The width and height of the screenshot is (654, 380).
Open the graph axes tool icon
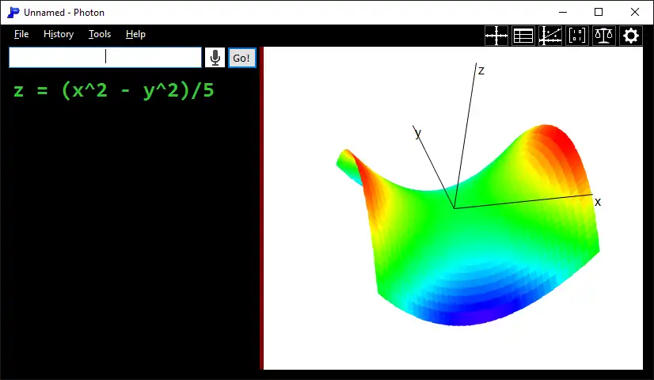[x=496, y=36]
